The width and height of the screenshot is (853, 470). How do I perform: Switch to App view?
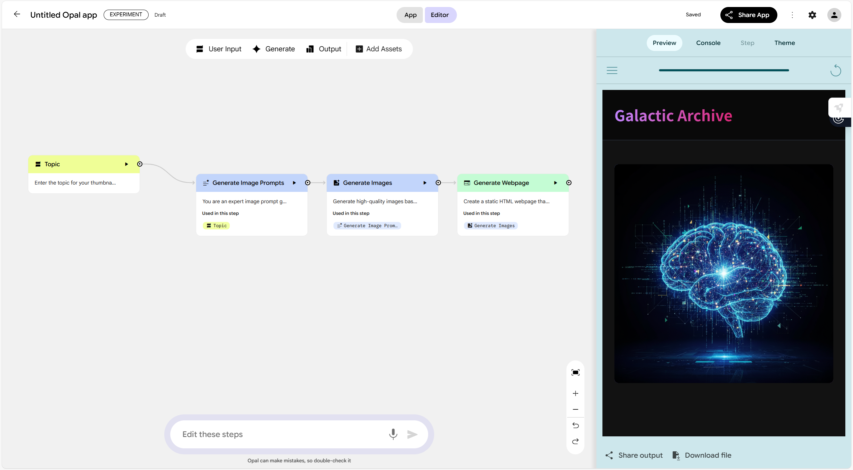tap(410, 15)
